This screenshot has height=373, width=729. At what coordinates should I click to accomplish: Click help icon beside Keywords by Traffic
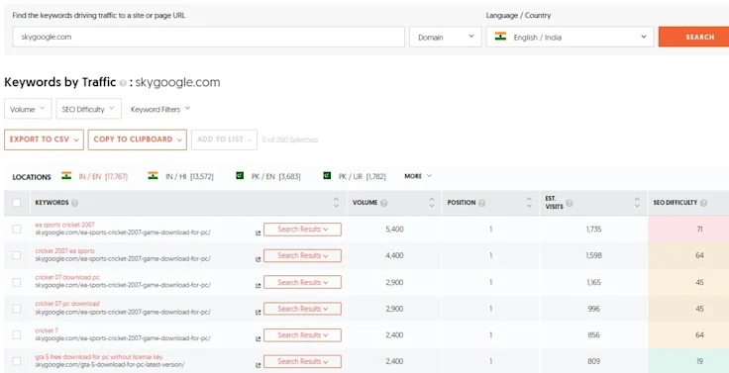point(123,83)
